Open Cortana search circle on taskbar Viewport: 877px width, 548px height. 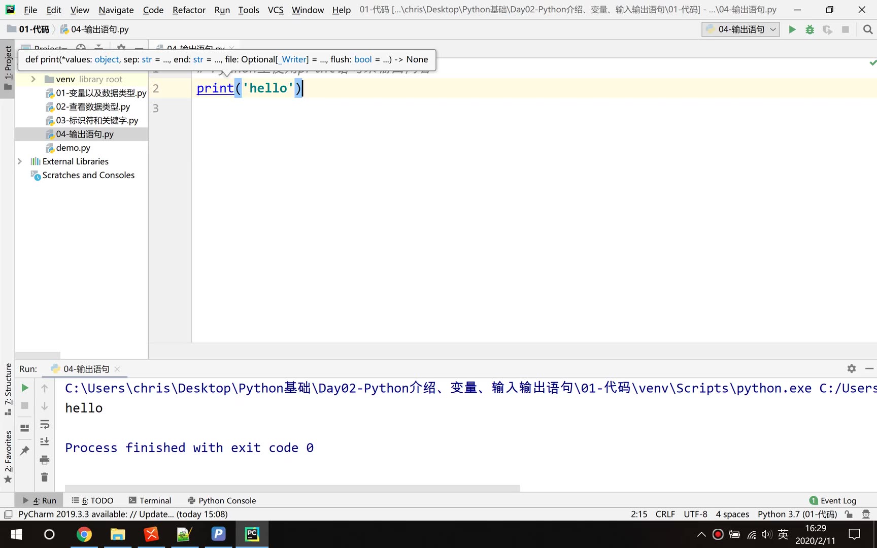[x=49, y=534]
